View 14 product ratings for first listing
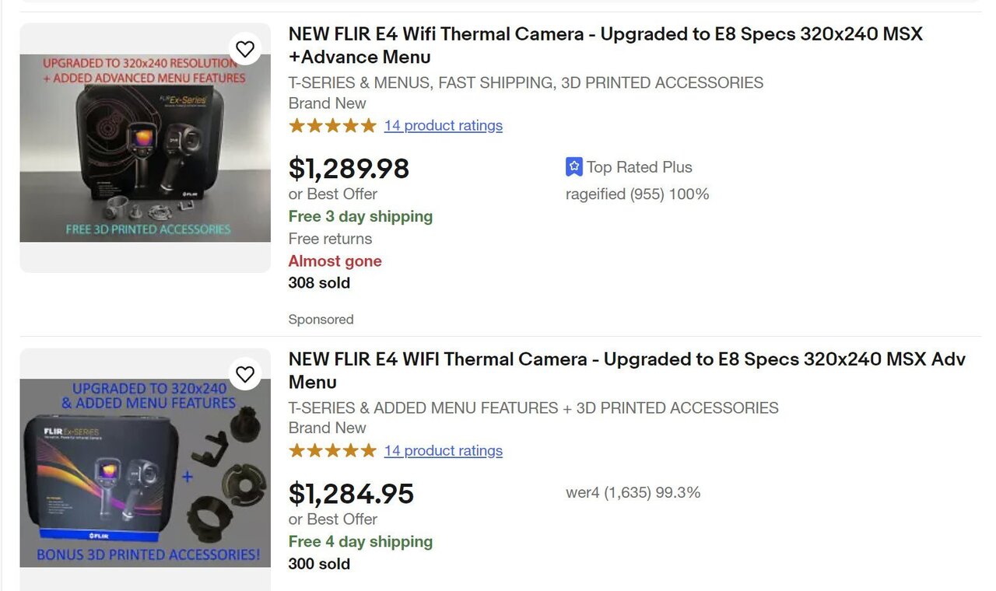Viewport: 996px width, 591px height. tap(444, 125)
